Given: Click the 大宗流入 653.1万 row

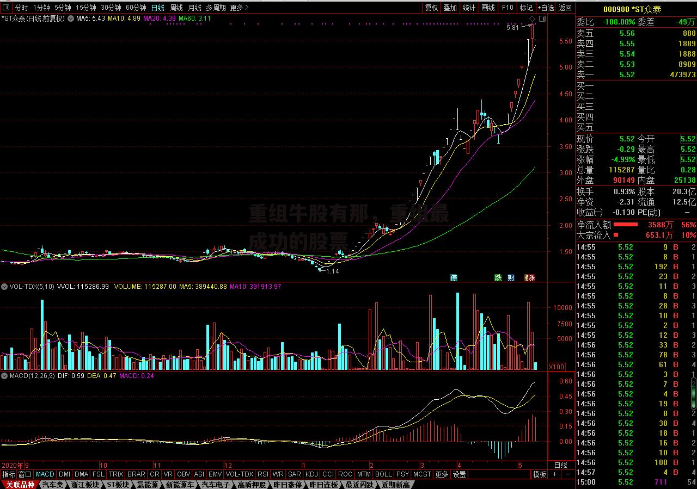Looking at the screenshot, I should 636,235.
